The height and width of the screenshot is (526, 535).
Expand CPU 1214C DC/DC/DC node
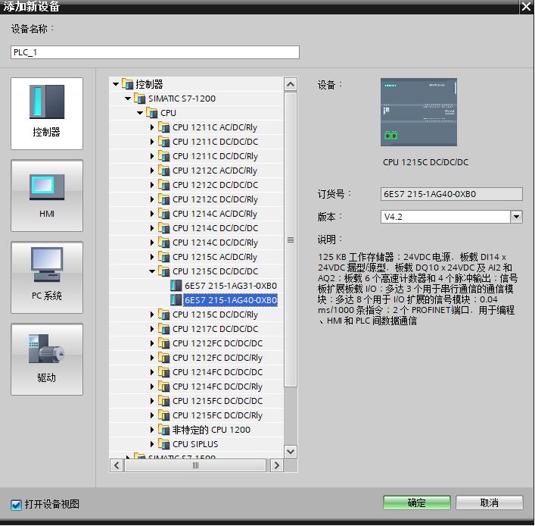[x=152, y=228]
